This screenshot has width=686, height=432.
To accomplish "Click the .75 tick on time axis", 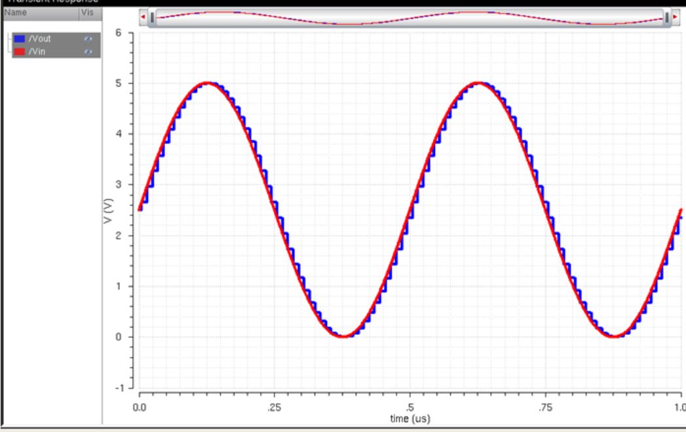I will click(x=545, y=408).
